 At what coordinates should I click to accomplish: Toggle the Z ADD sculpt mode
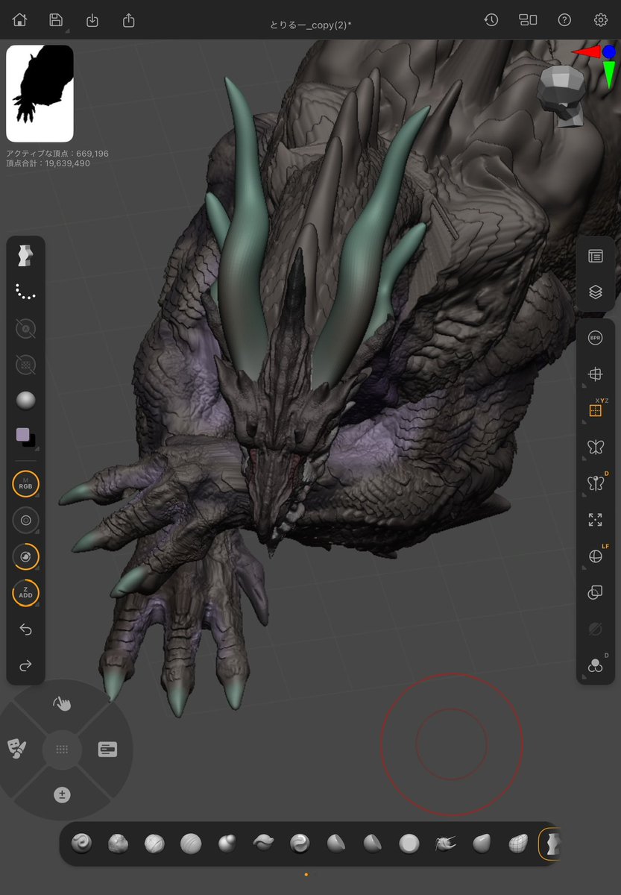[x=25, y=594]
